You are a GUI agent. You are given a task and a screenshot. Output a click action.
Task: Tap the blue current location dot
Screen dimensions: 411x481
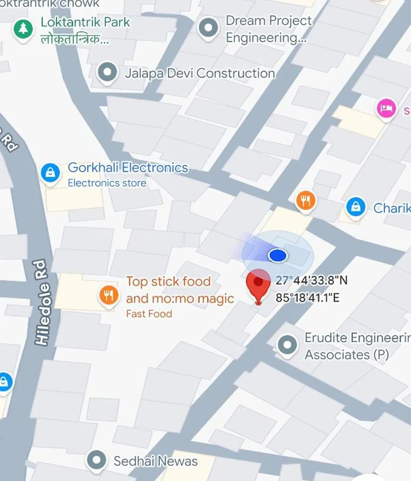[x=278, y=256]
